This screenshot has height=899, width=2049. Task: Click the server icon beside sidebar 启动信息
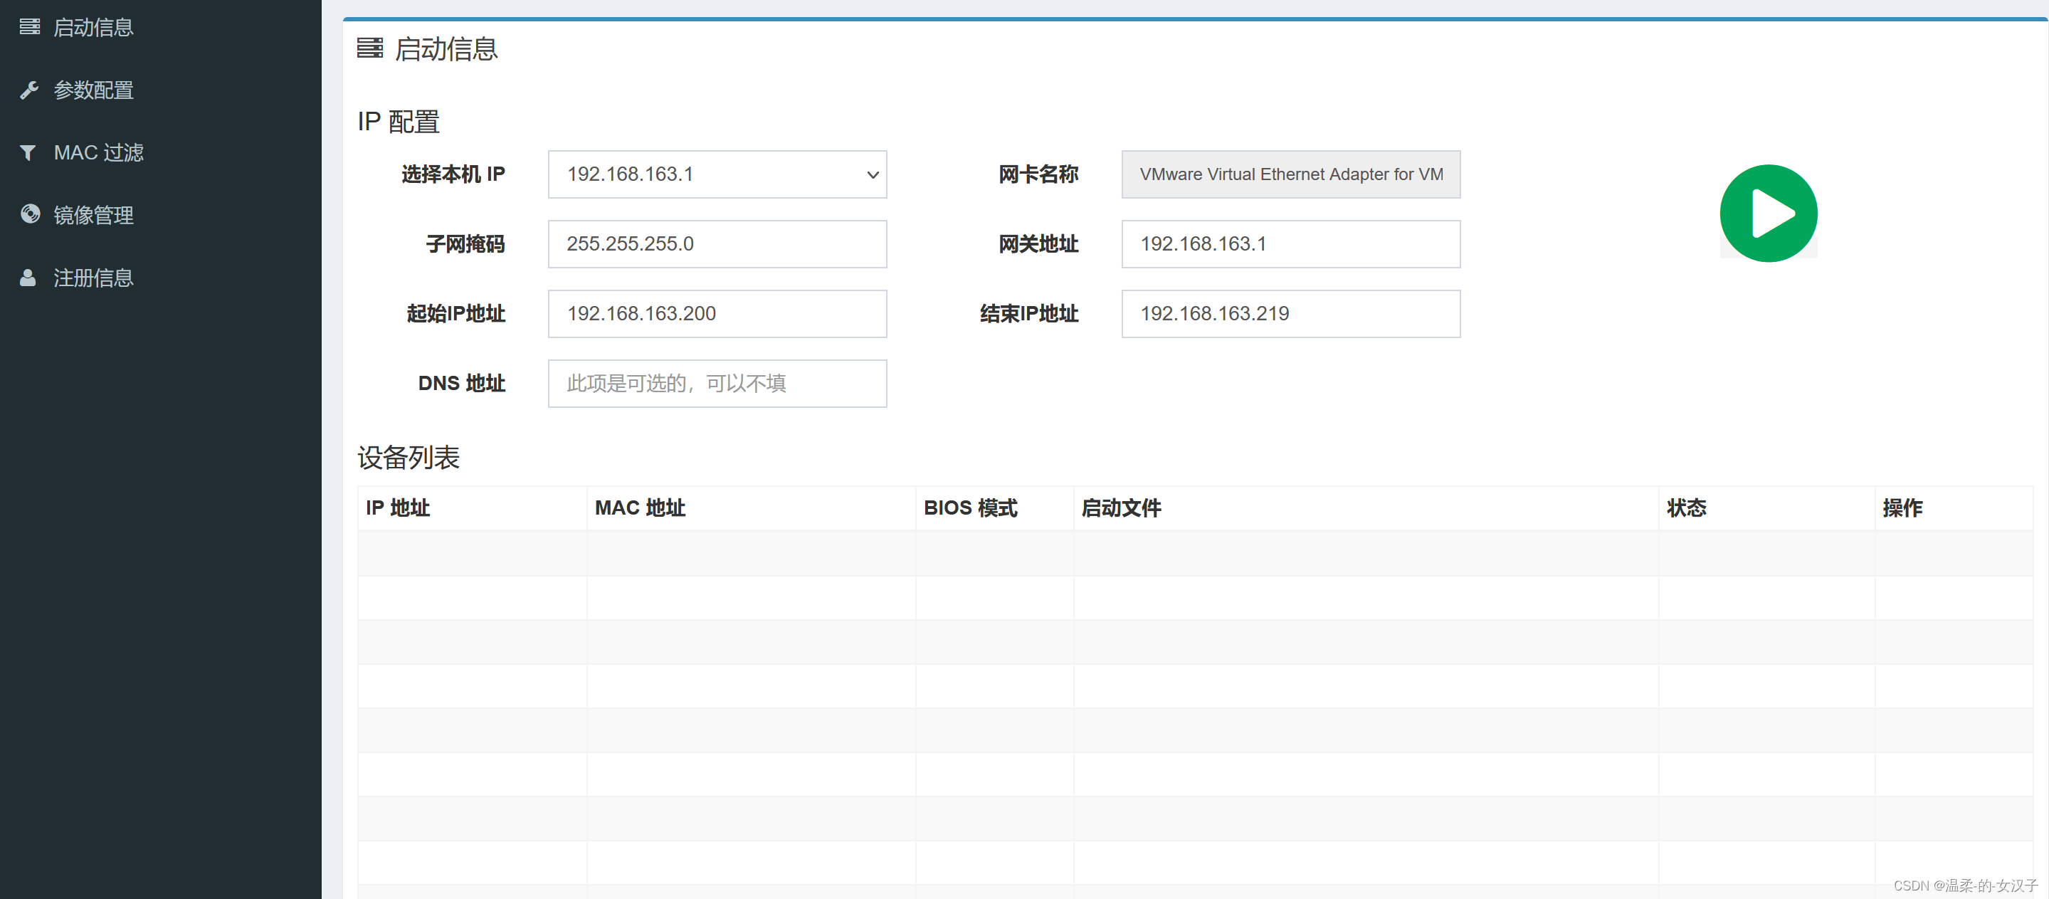(29, 27)
